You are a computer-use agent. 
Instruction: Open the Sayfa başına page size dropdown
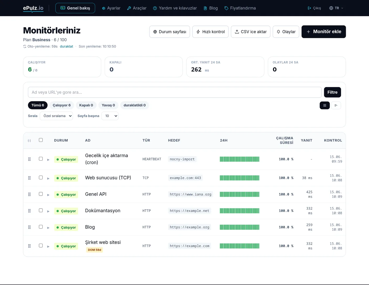pyautogui.click(x=110, y=116)
